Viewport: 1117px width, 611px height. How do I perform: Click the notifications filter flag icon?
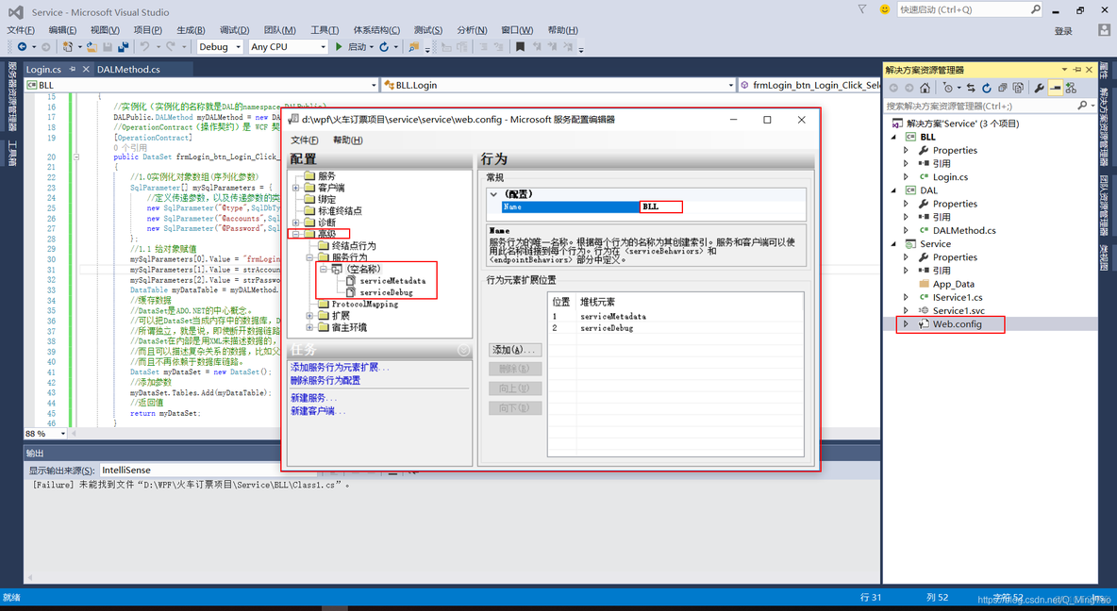(x=862, y=9)
